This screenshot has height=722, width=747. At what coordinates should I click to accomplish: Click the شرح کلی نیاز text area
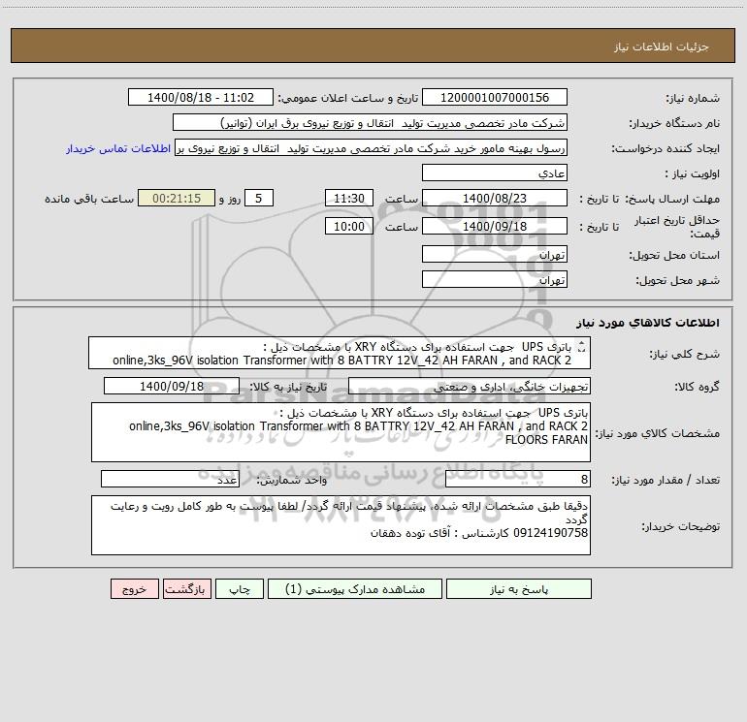[340, 353]
